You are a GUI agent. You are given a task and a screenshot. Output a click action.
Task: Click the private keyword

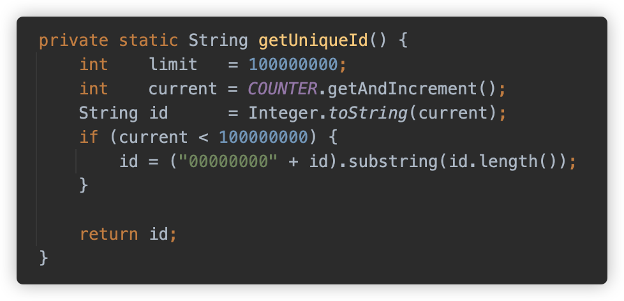(73, 41)
